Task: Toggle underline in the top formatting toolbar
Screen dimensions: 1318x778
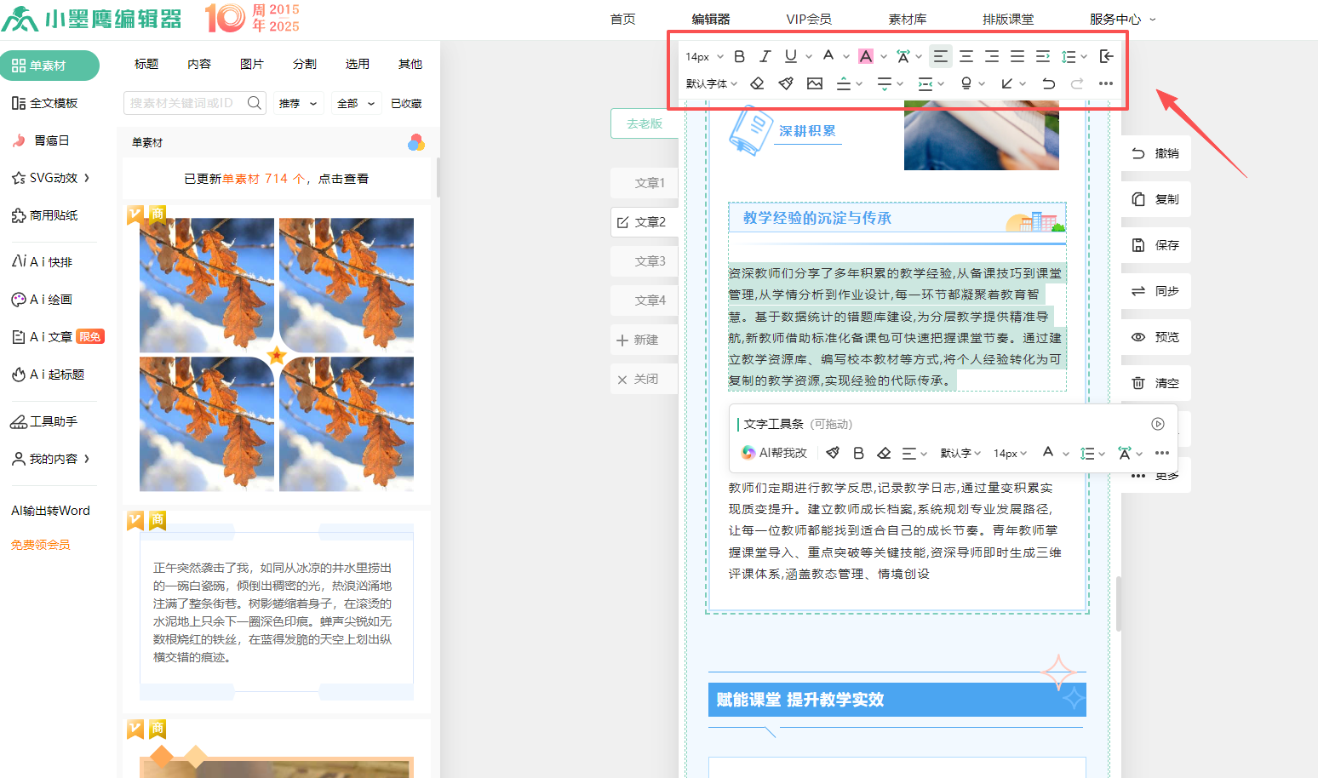Action: click(x=791, y=56)
